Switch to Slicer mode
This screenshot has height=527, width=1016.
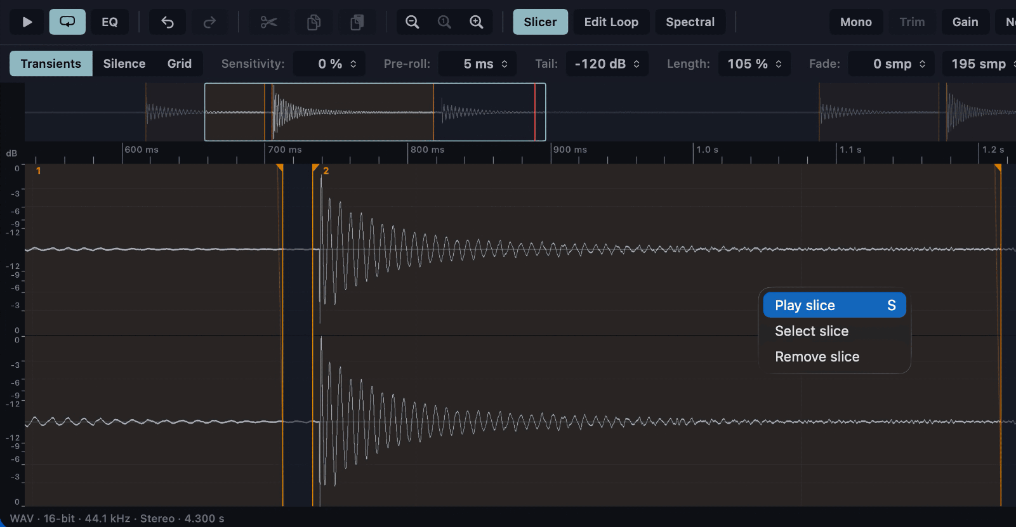[x=540, y=22]
